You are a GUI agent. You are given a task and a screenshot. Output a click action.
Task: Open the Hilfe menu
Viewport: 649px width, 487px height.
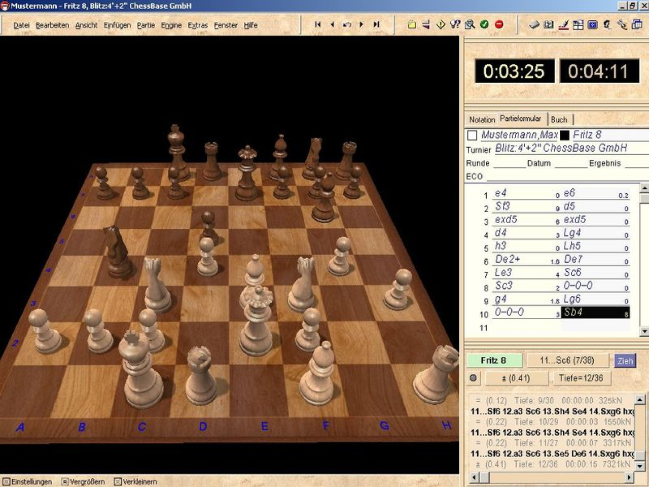[x=250, y=25]
